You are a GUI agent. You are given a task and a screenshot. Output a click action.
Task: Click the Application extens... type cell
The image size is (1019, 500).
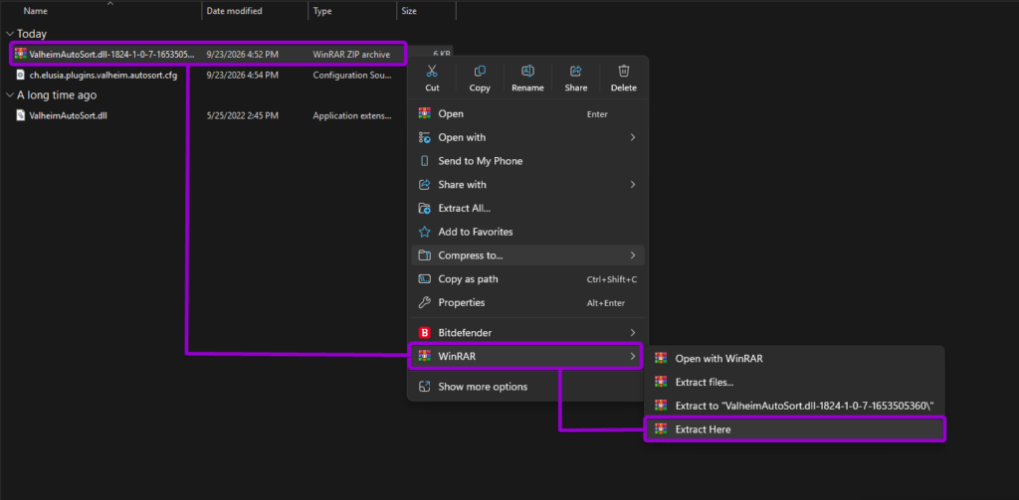352,115
